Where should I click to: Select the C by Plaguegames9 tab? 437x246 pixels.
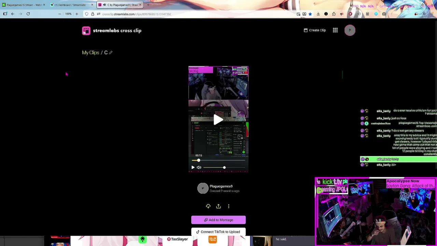tap(119, 5)
